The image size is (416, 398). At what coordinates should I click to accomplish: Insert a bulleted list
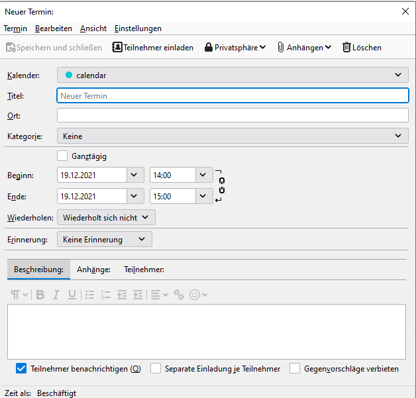[89, 295]
